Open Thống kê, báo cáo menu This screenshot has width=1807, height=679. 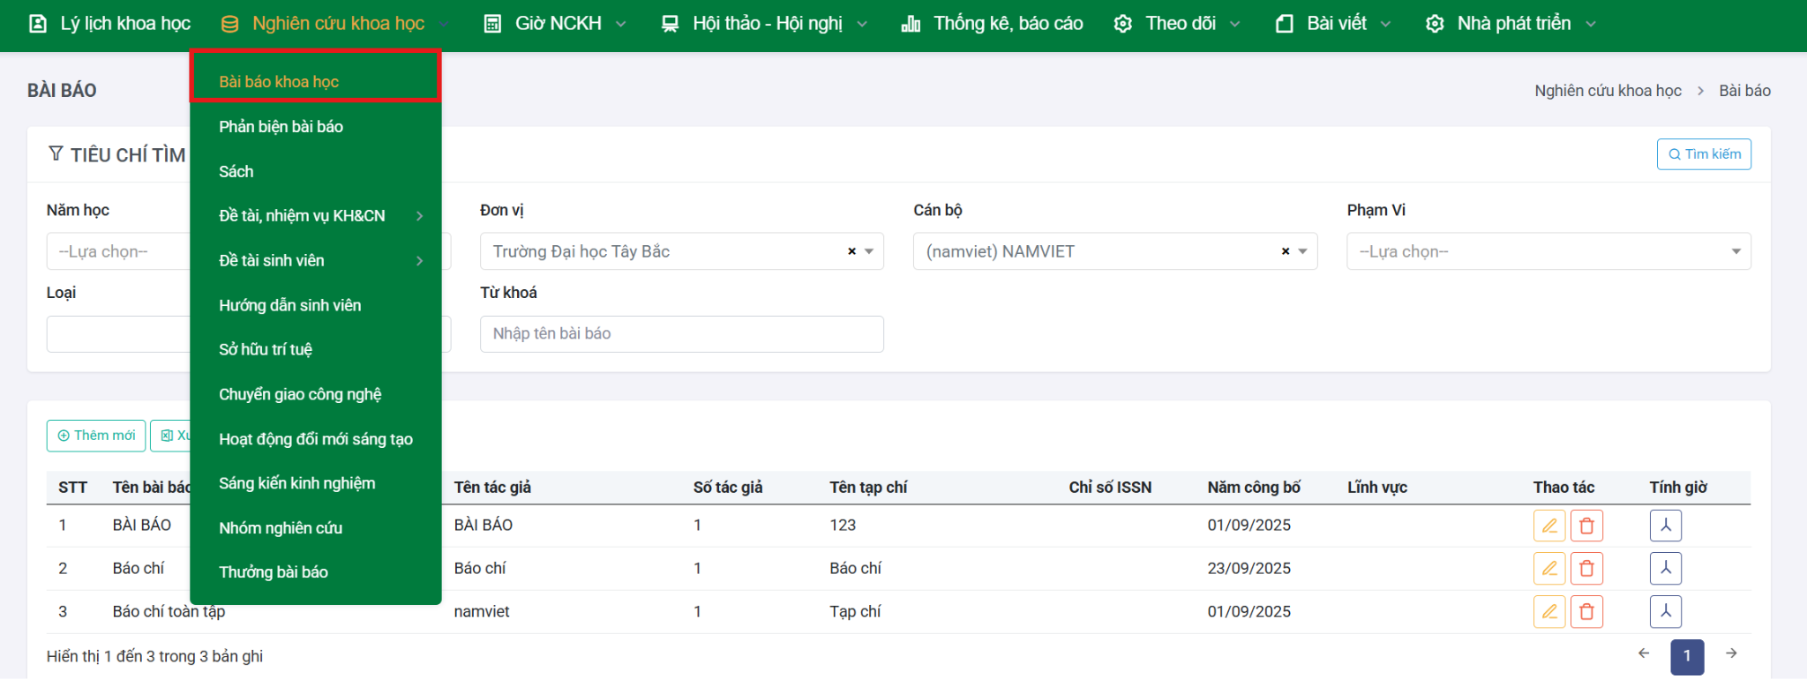coord(993,24)
